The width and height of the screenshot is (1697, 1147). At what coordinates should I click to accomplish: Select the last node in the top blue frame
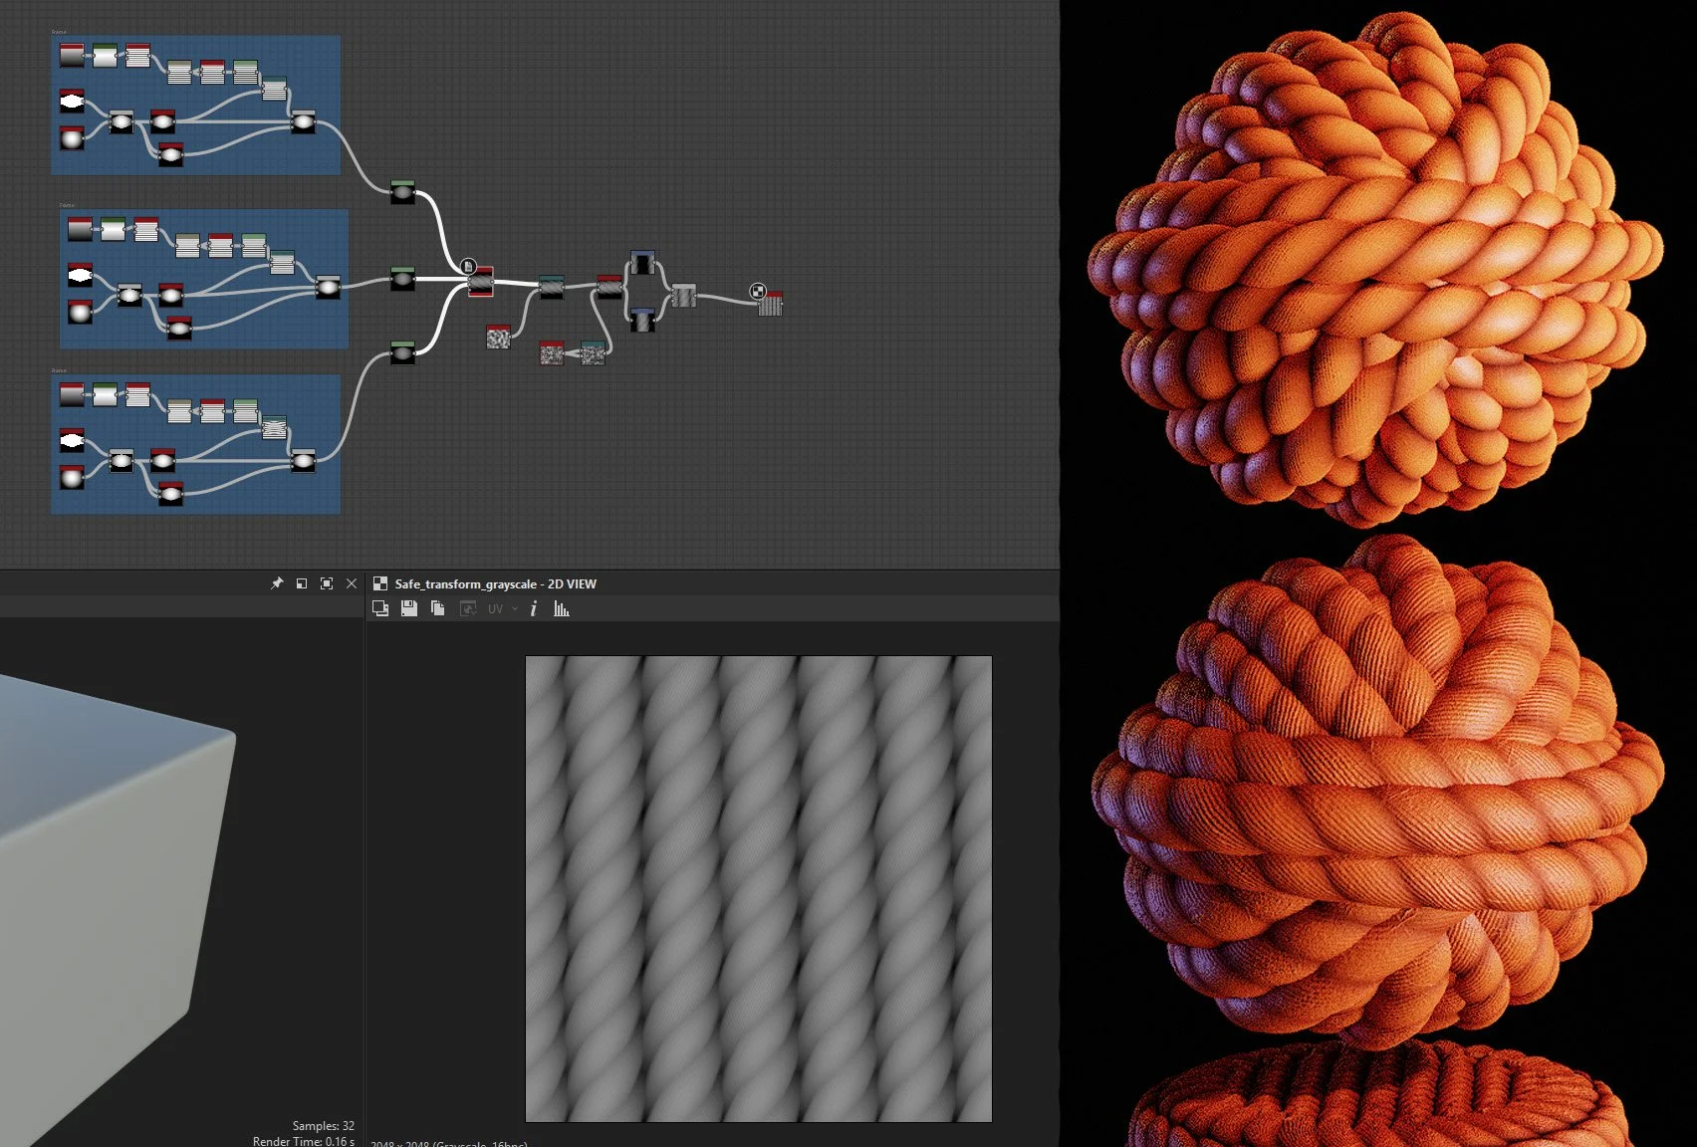click(x=303, y=122)
